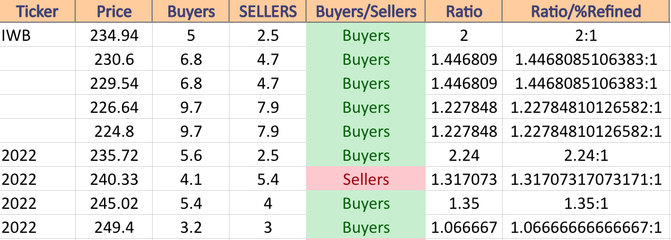Screen dimensions: 671x240
Task: Click the Buyers column header cell
Action: (191, 11)
